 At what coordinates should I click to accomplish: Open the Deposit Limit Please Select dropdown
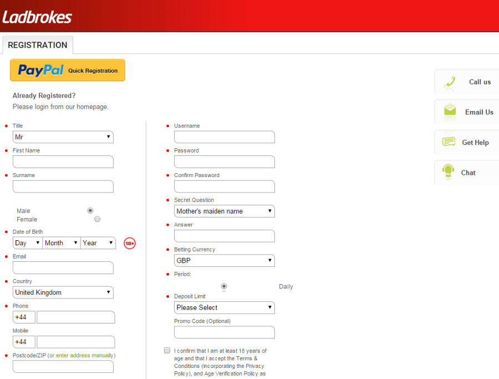pos(225,307)
